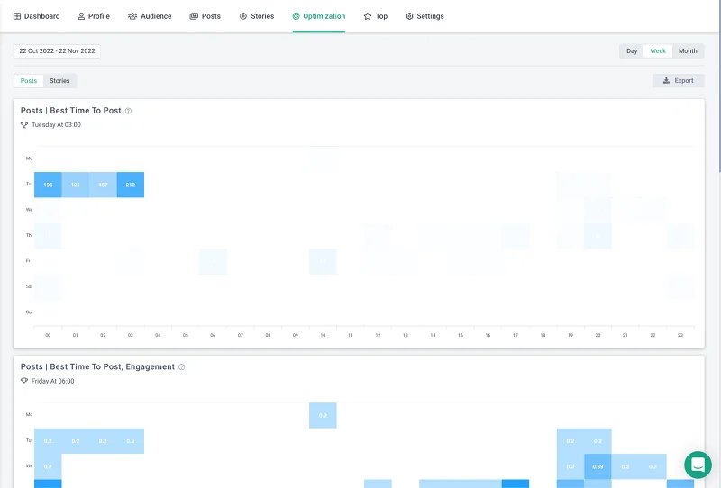721x488 pixels.
Task: Switch grouping to Month
Action: click(688, 51)
